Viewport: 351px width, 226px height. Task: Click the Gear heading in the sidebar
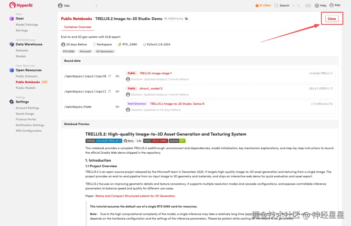point(20,18)
